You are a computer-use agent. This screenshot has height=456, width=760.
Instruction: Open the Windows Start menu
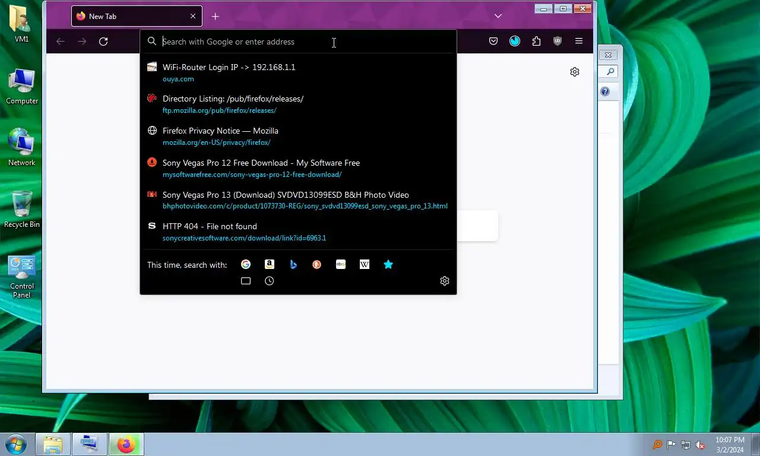point(15,444)
